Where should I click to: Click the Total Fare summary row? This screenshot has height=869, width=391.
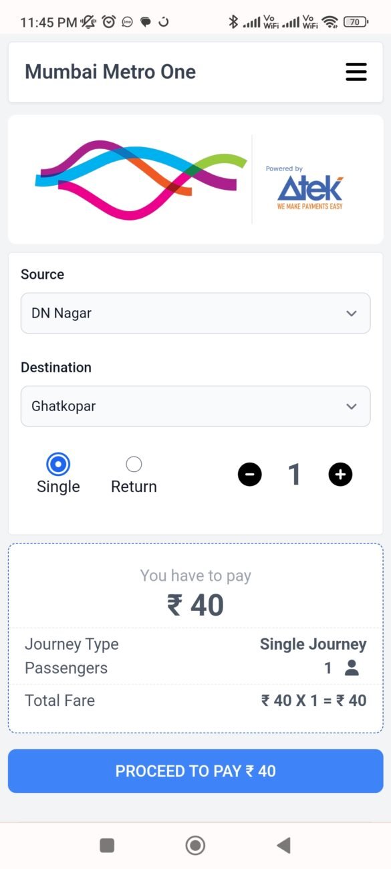(195, 701)
